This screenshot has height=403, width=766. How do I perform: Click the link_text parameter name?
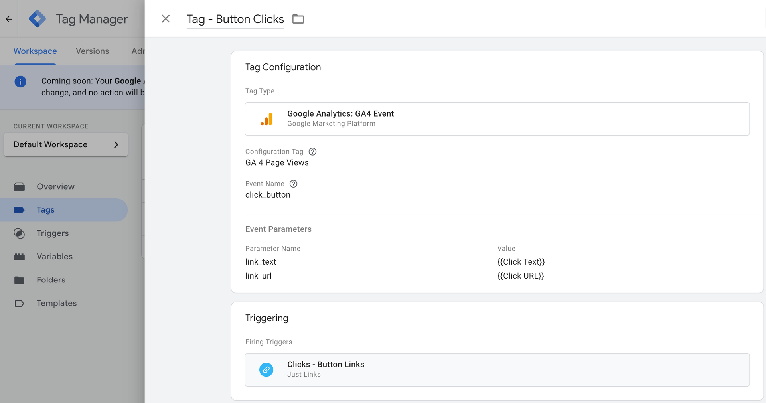click(x=261, y=262)
